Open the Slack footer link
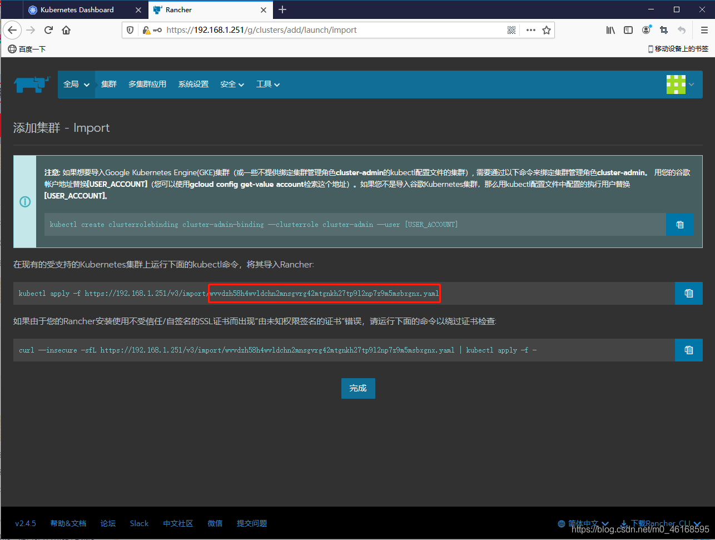Viewport: 715px width, 540px height. click(139, 523)
